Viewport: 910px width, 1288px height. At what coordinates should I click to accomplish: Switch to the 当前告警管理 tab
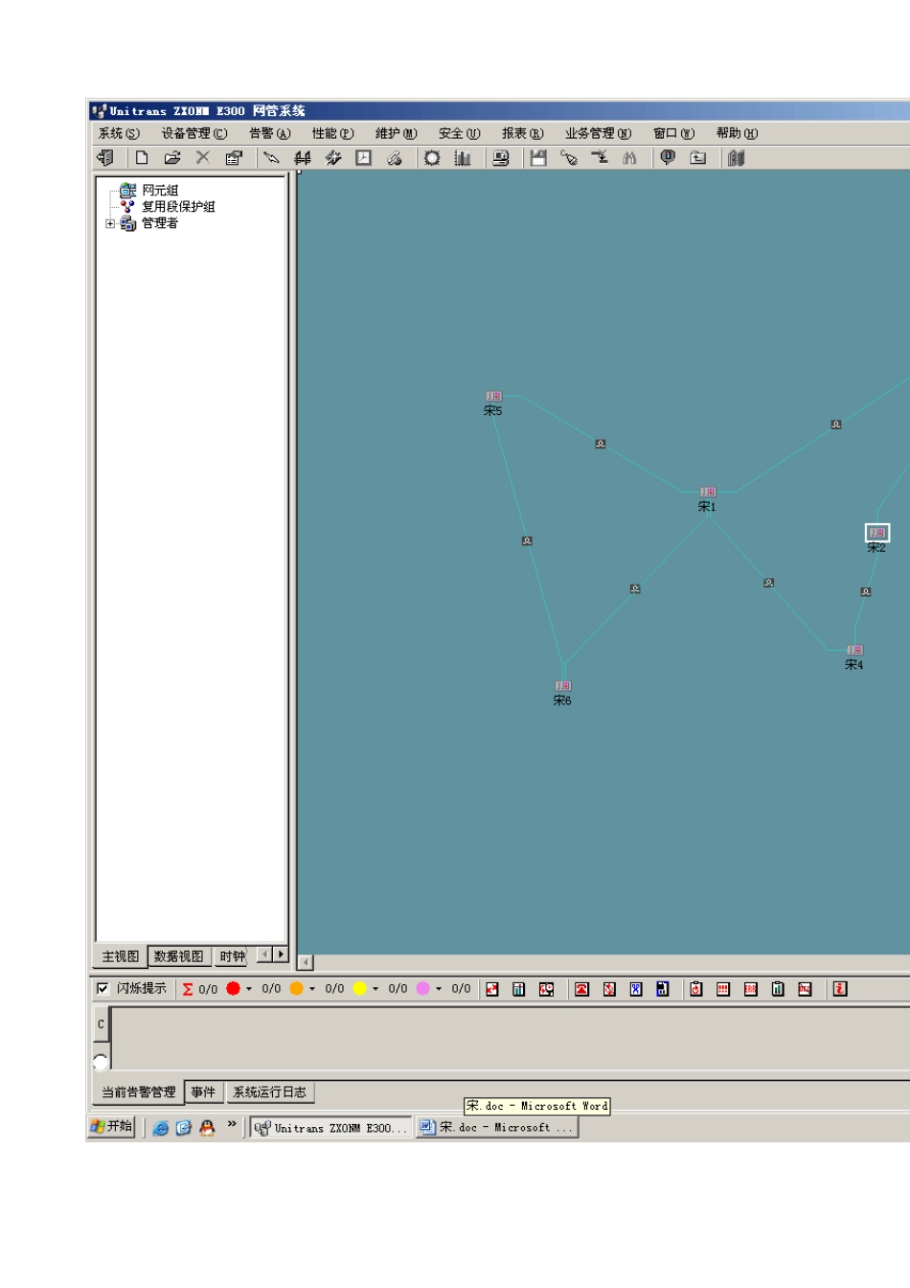pos(139,1092)
